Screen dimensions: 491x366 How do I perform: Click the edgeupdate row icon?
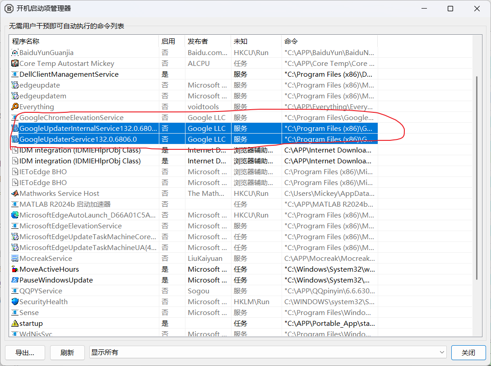pyautogui.click(x=15, y=85)
